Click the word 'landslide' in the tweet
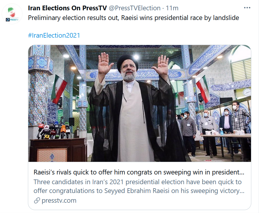The image size is (261, 213). click(226, 18)
